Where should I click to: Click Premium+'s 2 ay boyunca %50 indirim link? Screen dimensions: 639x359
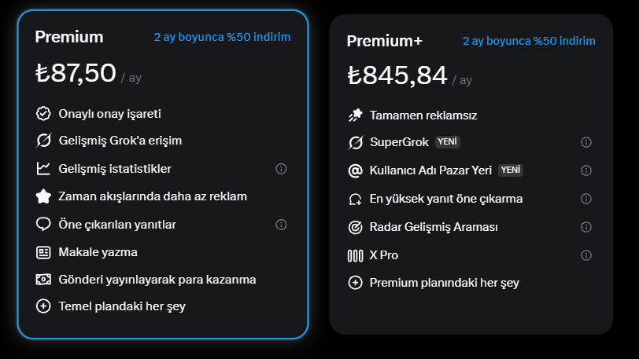tap(529, 41)
